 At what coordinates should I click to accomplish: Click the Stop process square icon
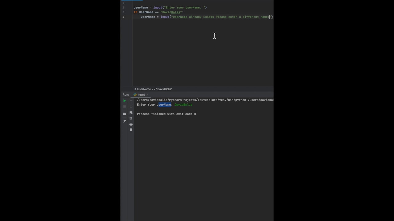click(124, 107)
